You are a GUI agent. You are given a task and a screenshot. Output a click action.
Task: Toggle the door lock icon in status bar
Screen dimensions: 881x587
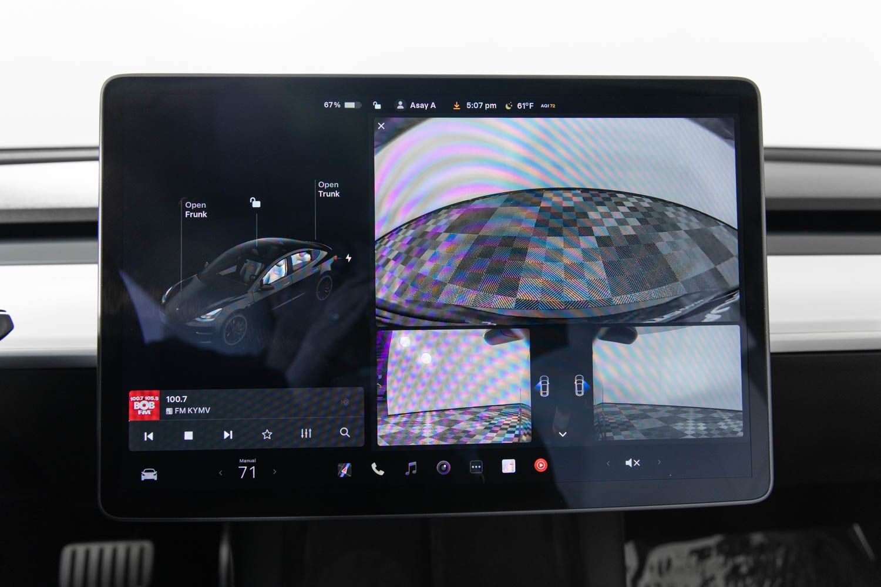click(377, 106)
